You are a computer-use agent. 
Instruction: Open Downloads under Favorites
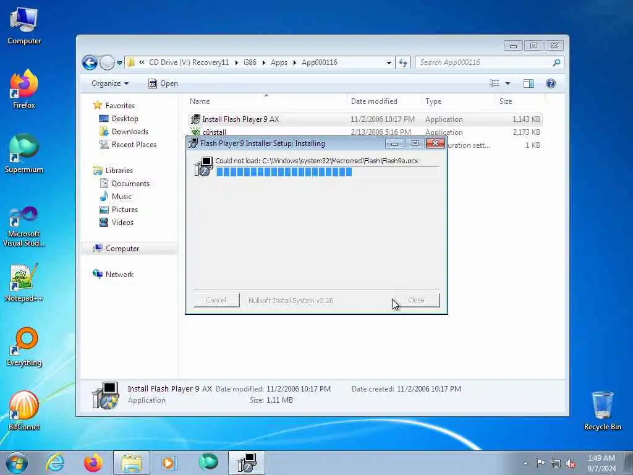(x=130, y=132)
